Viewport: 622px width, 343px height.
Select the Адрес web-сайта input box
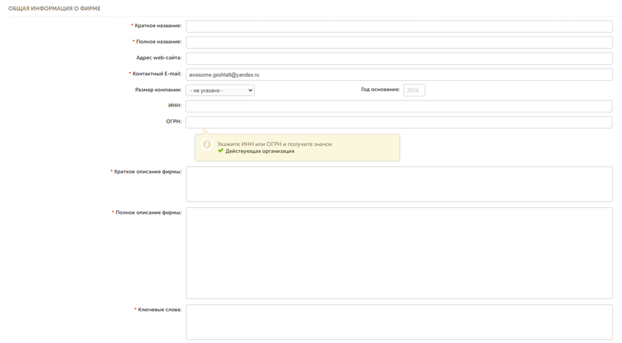(x=398, y=58)
